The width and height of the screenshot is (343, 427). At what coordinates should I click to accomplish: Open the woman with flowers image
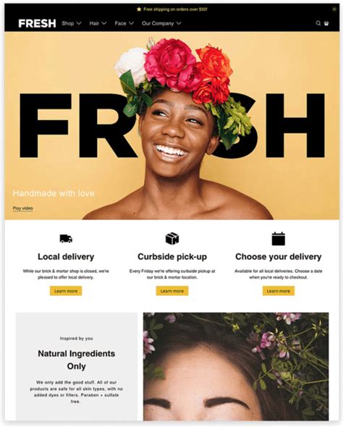(x=236, y=366)
